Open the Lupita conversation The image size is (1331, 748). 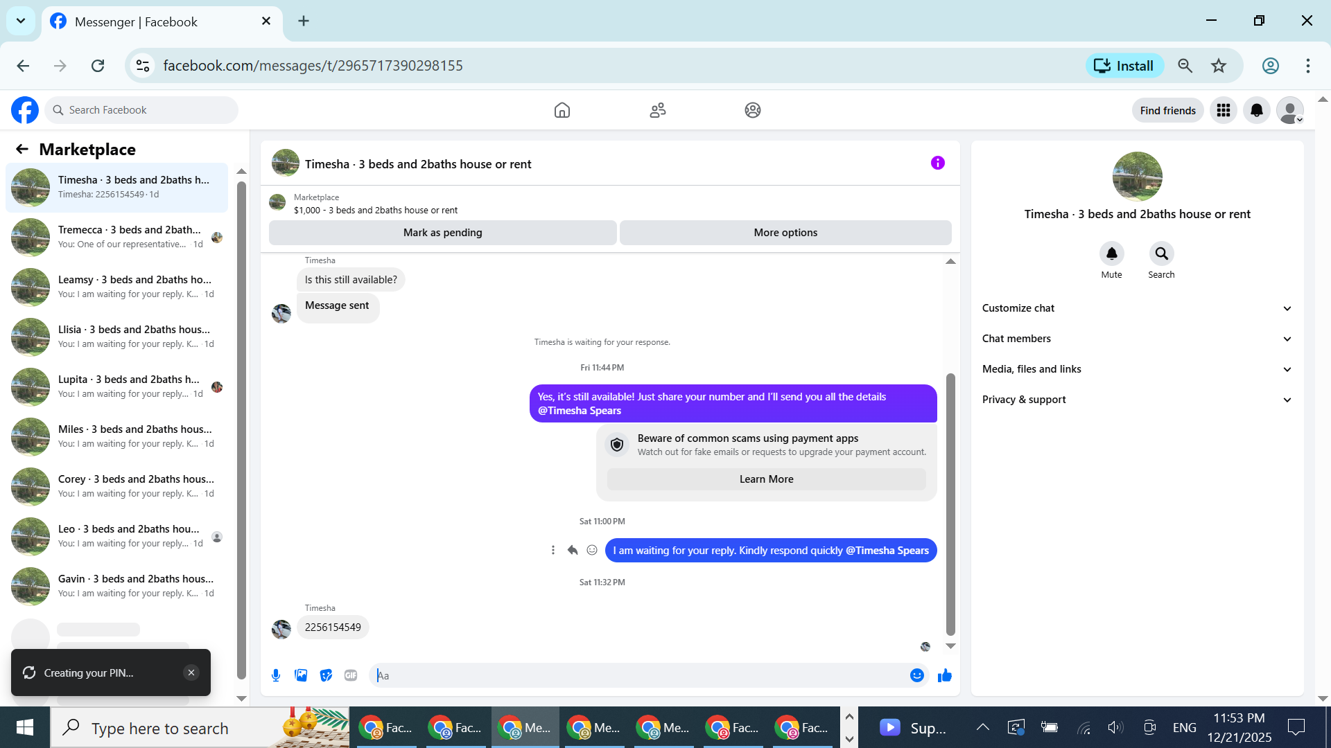coord(117,386)
